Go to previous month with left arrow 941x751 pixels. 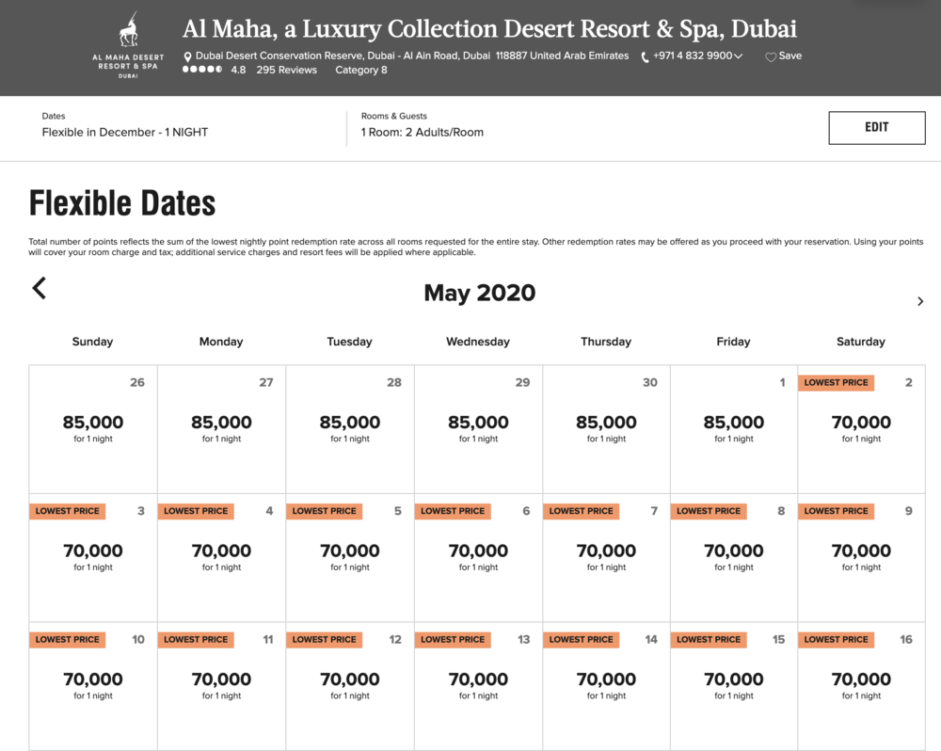(40, 288)
